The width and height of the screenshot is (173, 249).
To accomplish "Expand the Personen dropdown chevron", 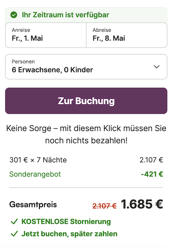I will pyautogui.click(x=157, y=67).
